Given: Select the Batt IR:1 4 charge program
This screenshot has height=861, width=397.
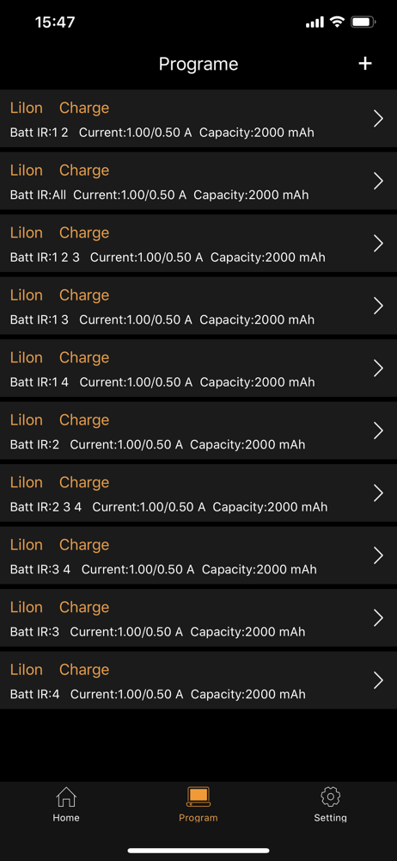Looking at the screenshot, I should (x=198, y=368).
